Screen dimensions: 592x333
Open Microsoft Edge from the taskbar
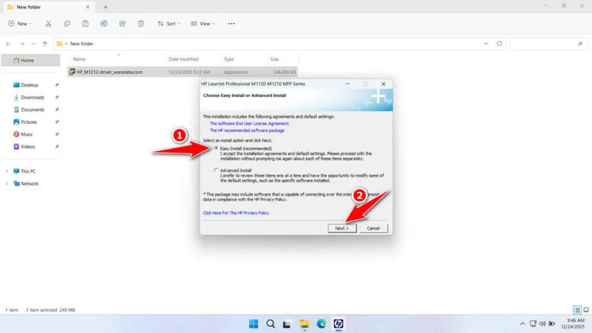point(321,323)
